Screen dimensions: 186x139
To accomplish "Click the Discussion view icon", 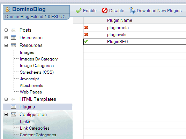I will click(x=13, y=38).
